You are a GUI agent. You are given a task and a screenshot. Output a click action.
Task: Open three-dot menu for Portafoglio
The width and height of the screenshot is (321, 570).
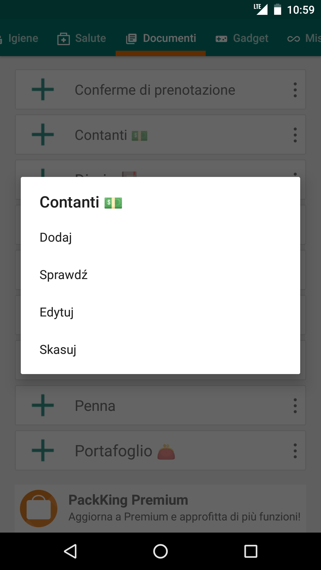(295, 451)
